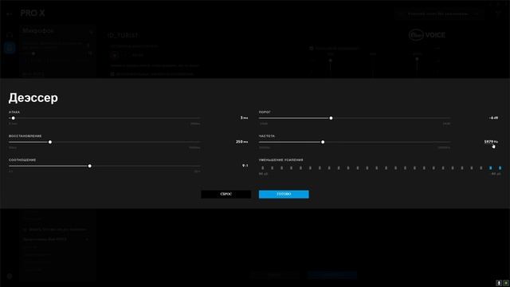
Task: Click PRO X title in background window
Action: coord(33,14)
